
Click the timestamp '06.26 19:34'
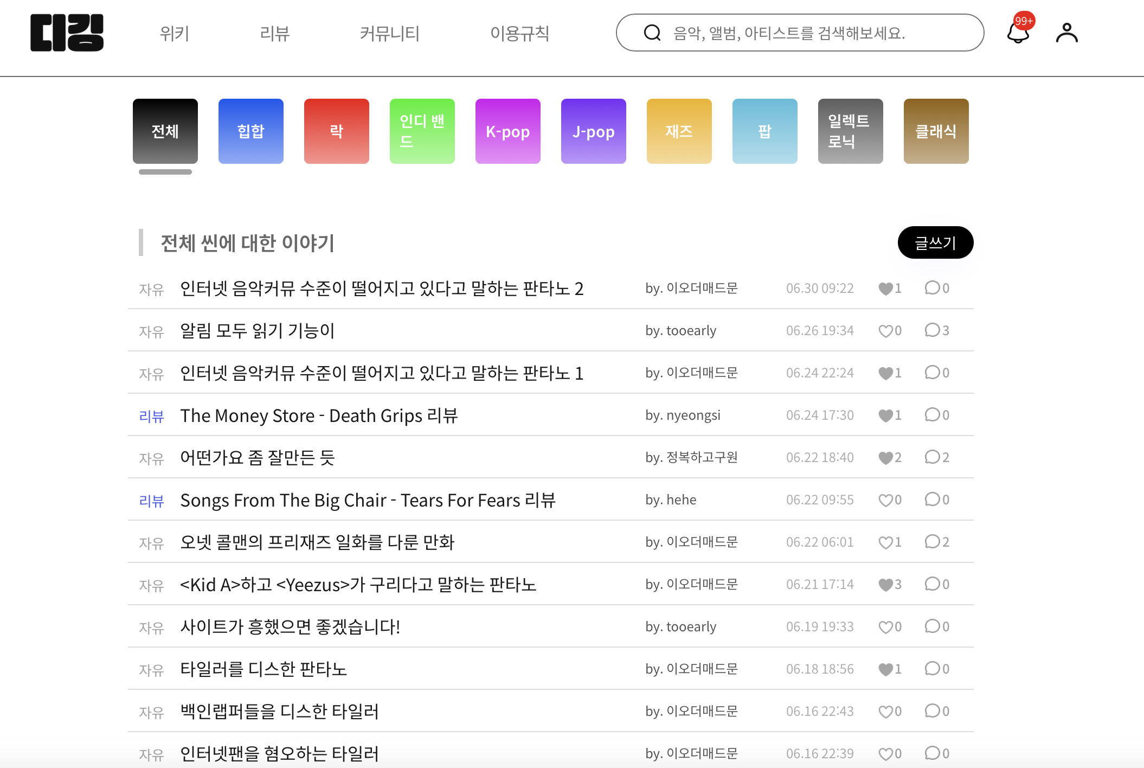click(x=820, y=331)
